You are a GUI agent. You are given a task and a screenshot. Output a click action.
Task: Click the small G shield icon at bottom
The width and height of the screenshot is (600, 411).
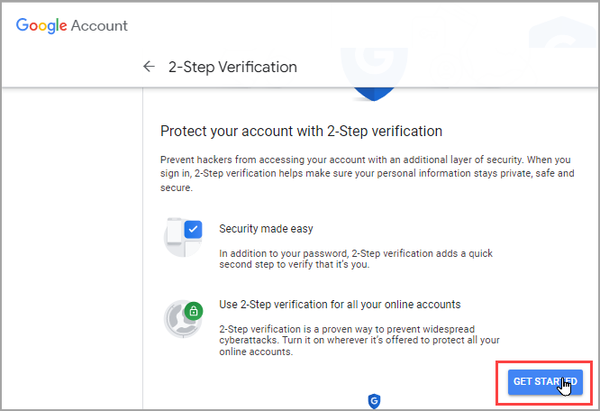coord(374,400)
